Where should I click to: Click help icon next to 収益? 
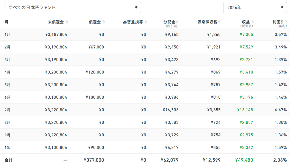pyautogui.click(x=252, y=22)
